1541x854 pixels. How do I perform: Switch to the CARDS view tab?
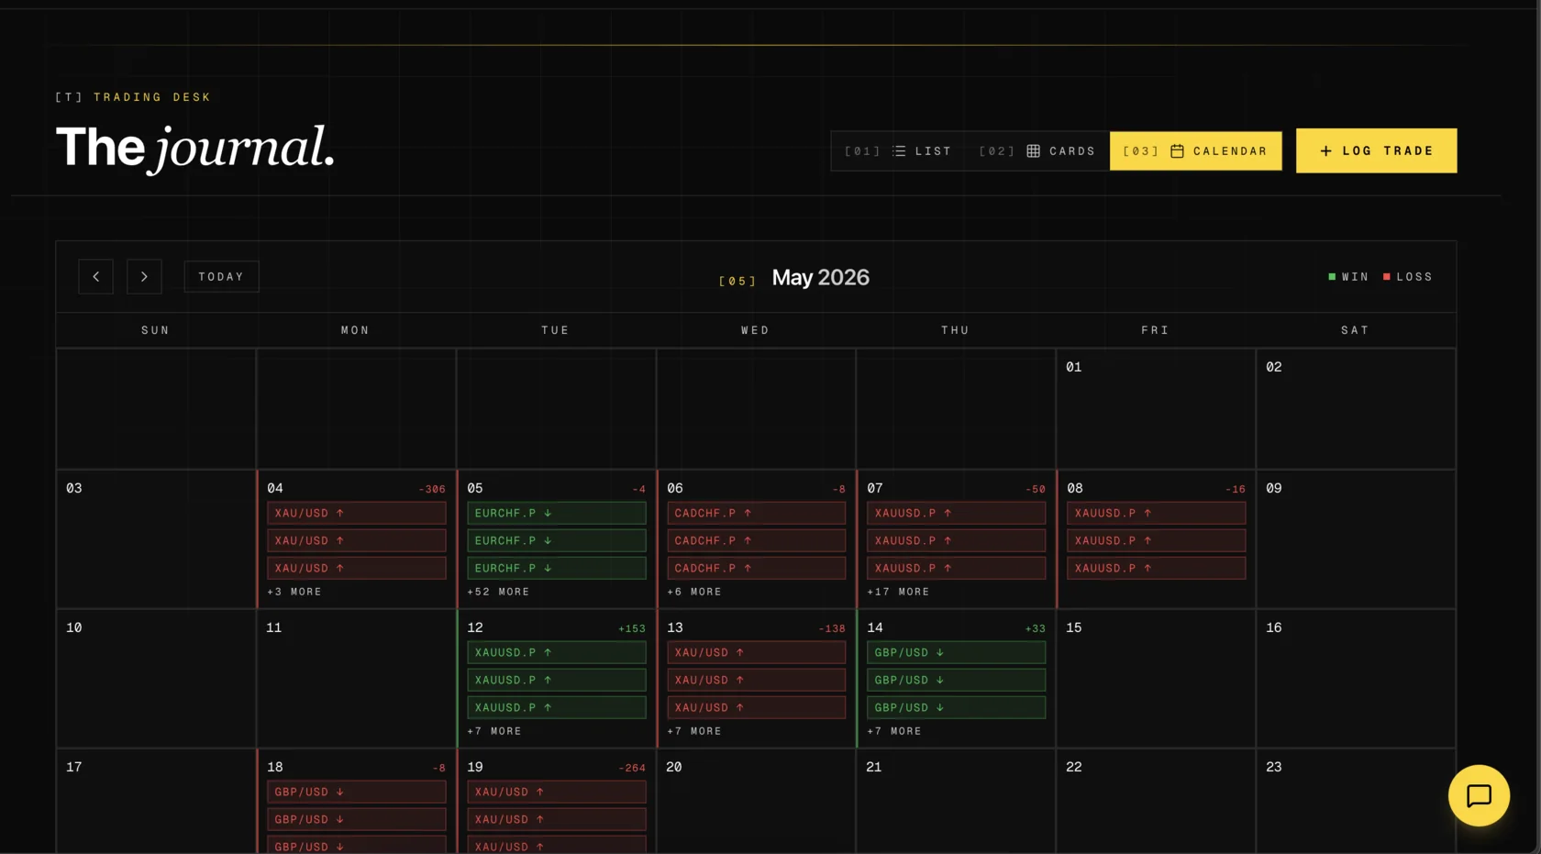tap(1037, 151)
